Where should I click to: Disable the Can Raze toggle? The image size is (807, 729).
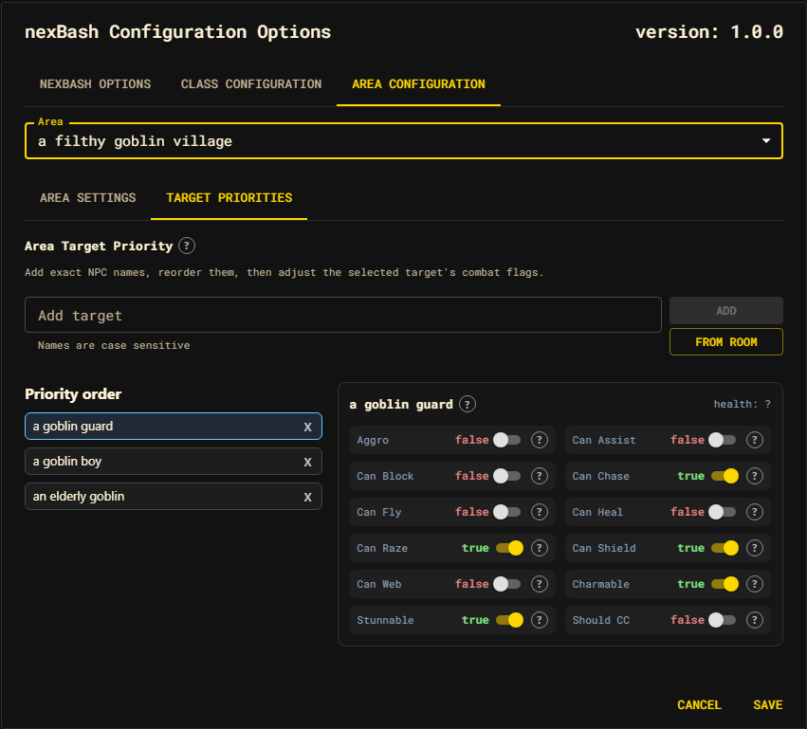(509, 548)
